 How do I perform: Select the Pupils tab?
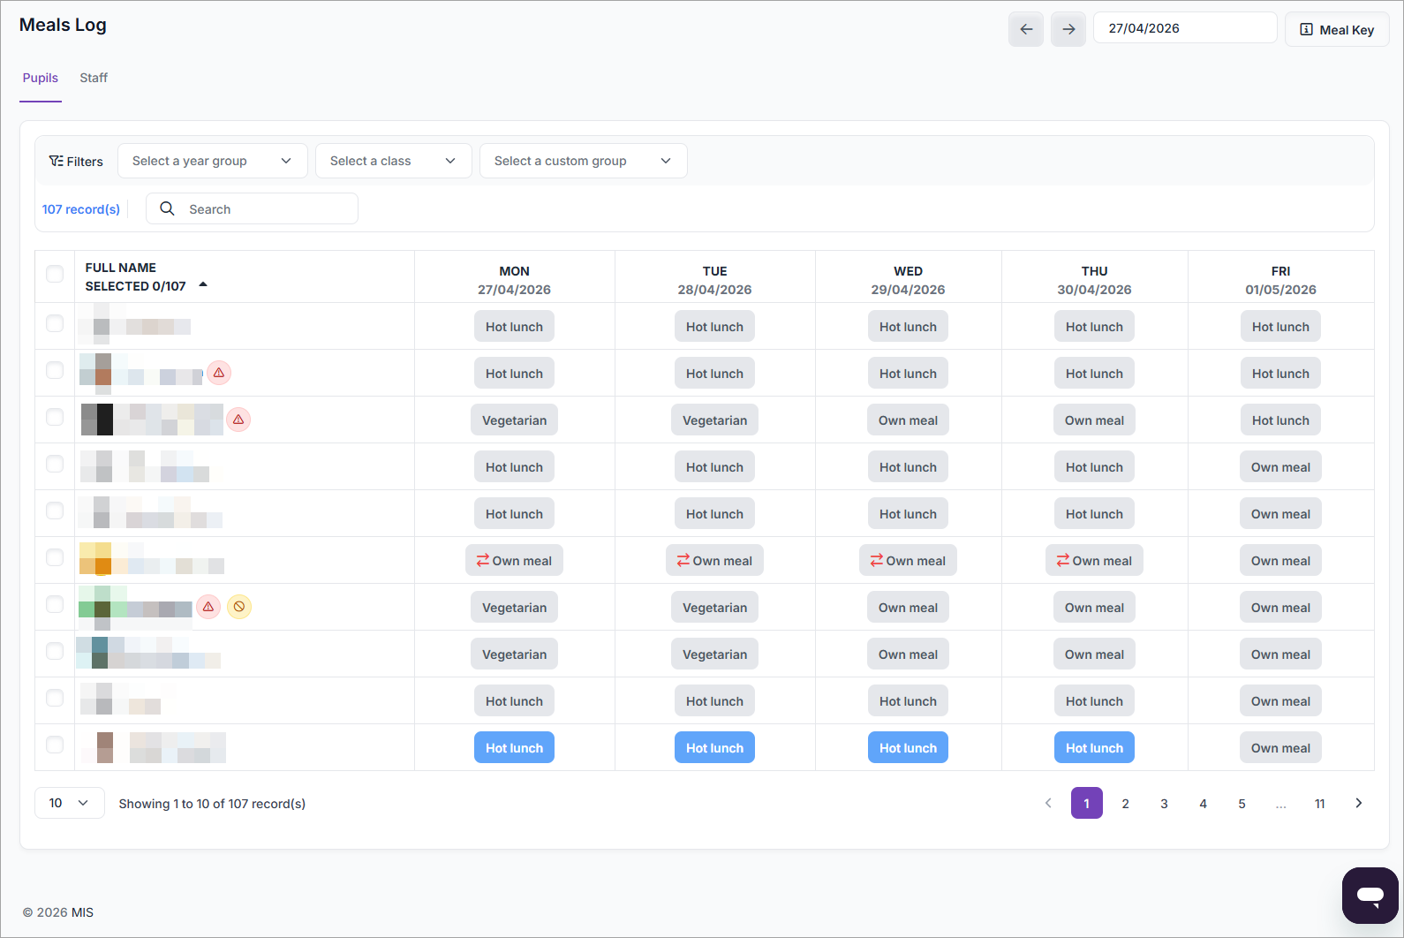tap(41, 78)
